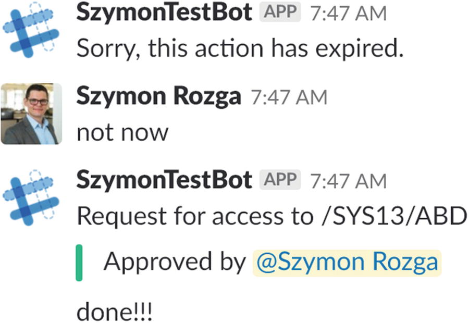Screen dimensions: 469x323
Task: Click the "Approved by" attachment text
Action: [174, 262]
